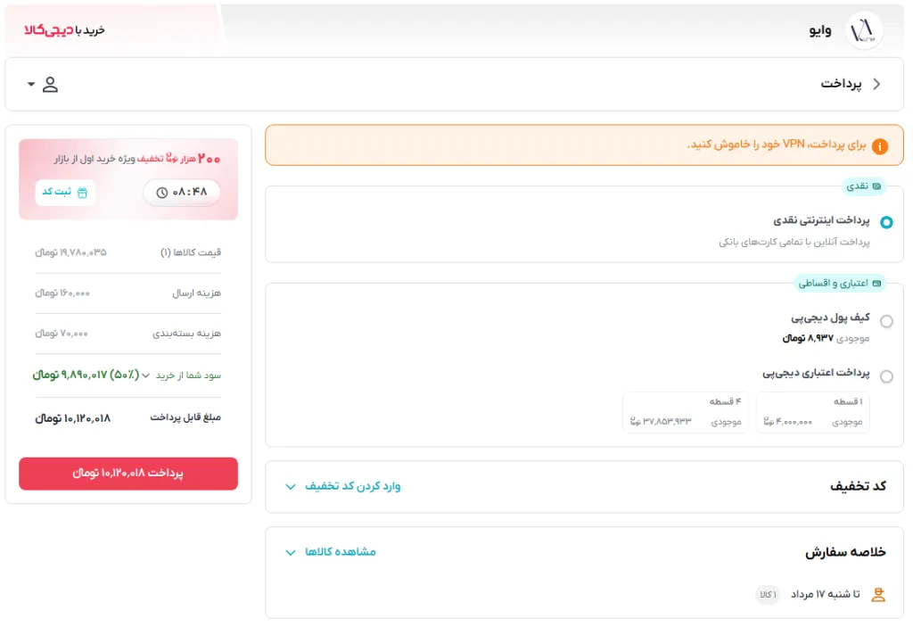Click the خلاصه سفارش section title

pos(845,552)
